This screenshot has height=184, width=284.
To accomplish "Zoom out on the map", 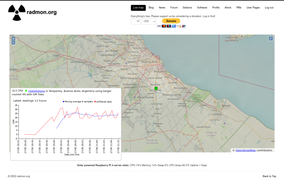I will tap(13, 43).
